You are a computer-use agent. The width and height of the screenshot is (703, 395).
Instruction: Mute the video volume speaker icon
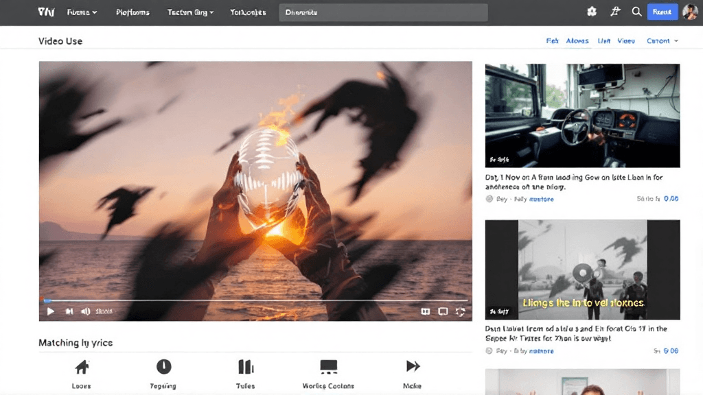click(86, 311)
